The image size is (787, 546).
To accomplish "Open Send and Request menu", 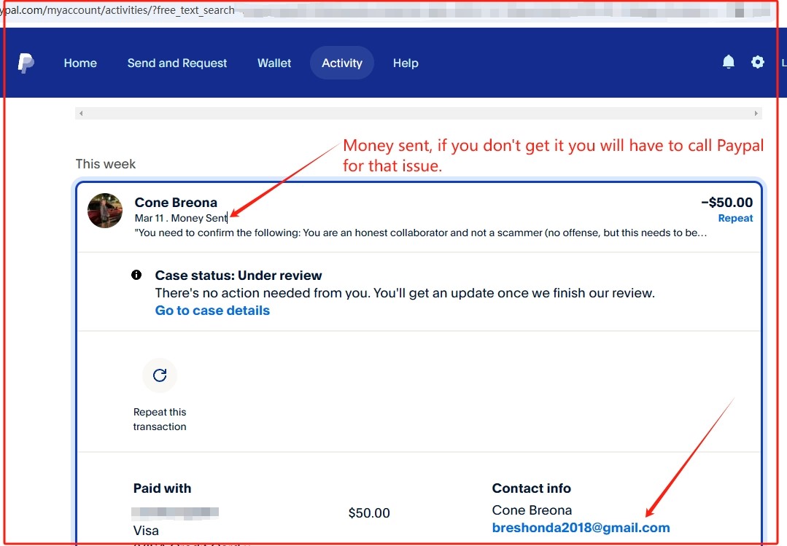I will [x=177, y=63].
